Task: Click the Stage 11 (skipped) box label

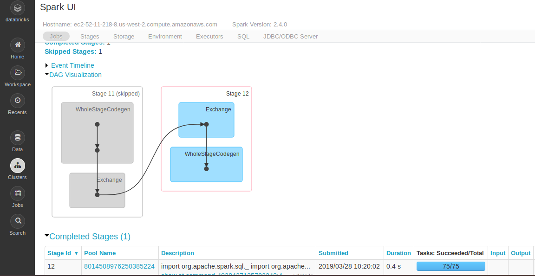Action: coord(116,93)
